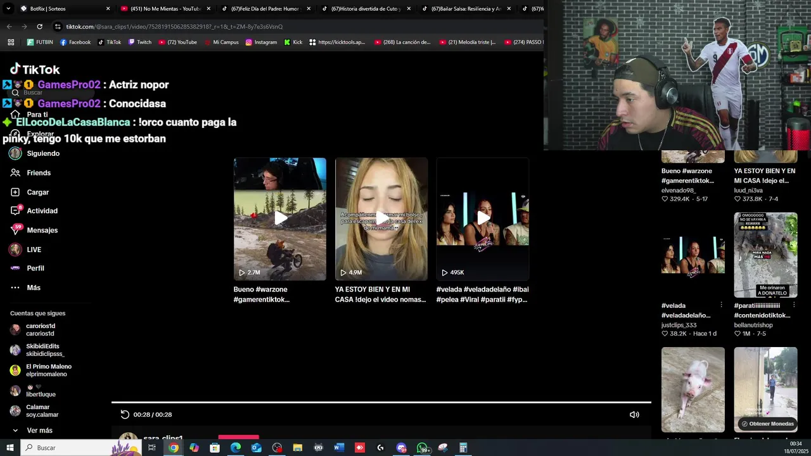This screenshot has height=456, width=811.
Task: Switch to Bailar Salsa tab
Action: (x=466, y=9)
